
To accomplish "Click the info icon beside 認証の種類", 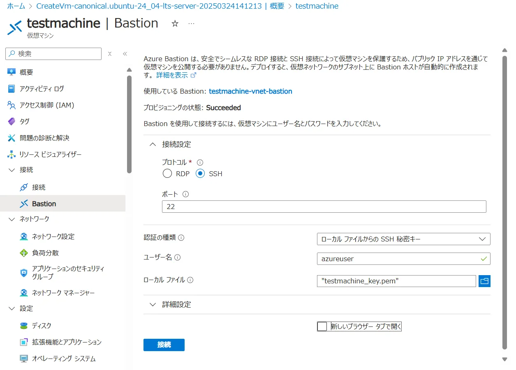I will click(181, 237).
